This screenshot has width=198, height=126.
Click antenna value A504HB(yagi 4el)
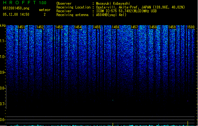click(111, 15)
